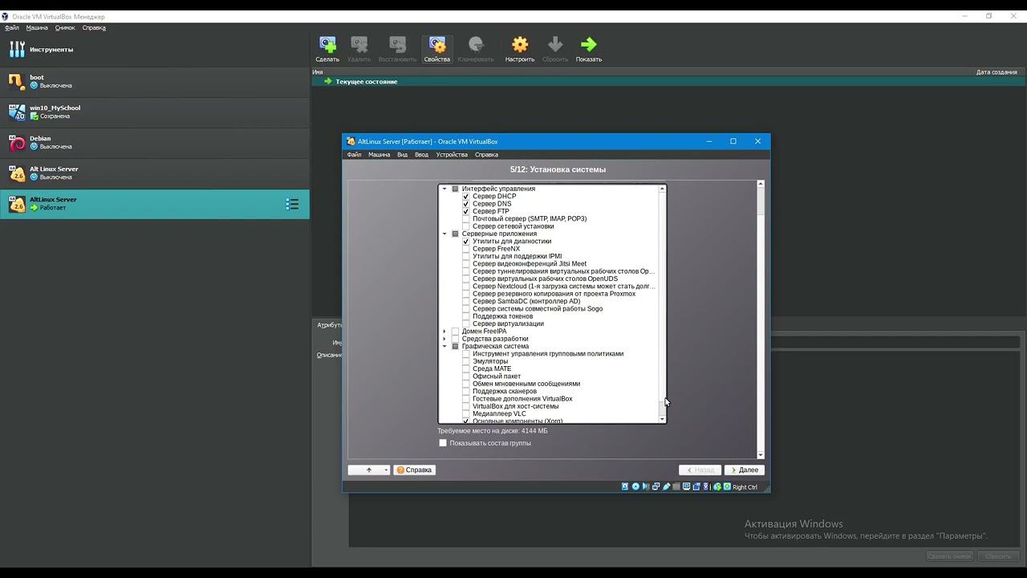
Task: Open the Файл menu in Manager window
Action: (x=12, y=27)
